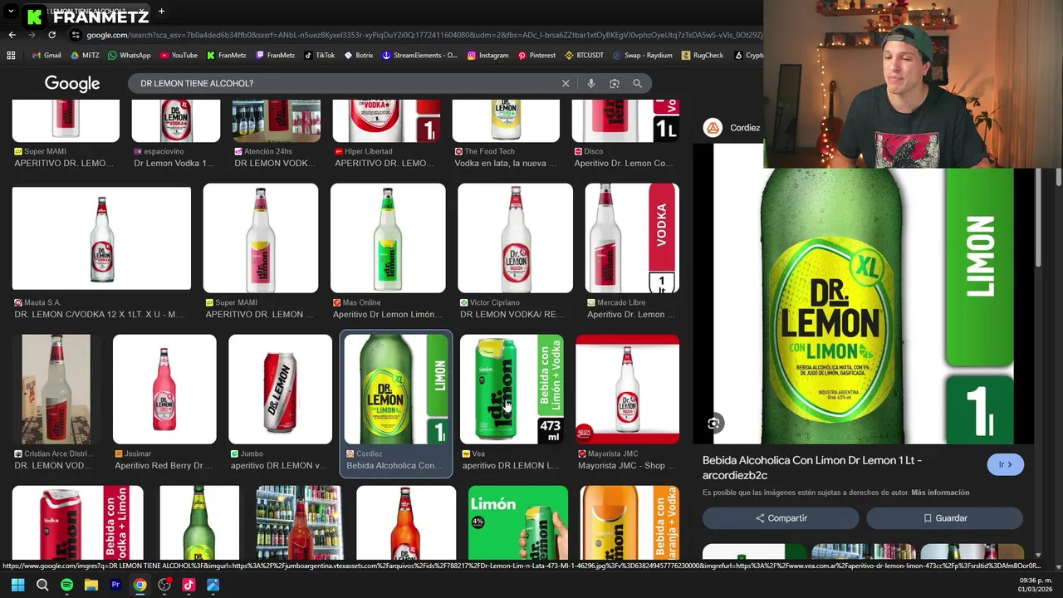Go back to the previous page
This screenshot has width=1063, height=598.
pos(12,35)
